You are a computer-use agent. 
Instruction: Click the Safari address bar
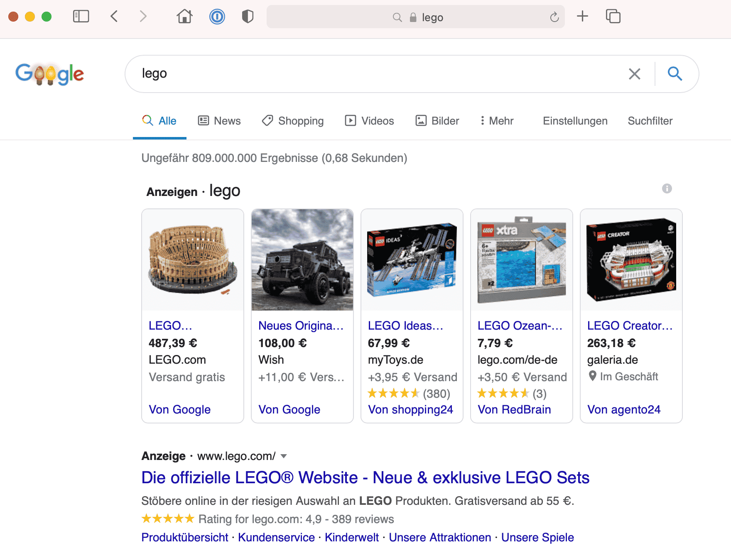(x=415, y=17)
